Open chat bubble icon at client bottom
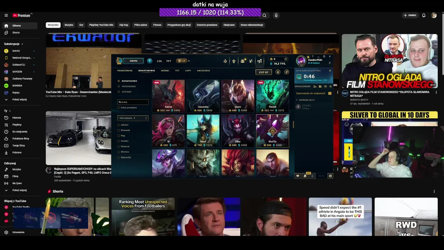Viewport: 444px width, 250px height. coord(297,176)
